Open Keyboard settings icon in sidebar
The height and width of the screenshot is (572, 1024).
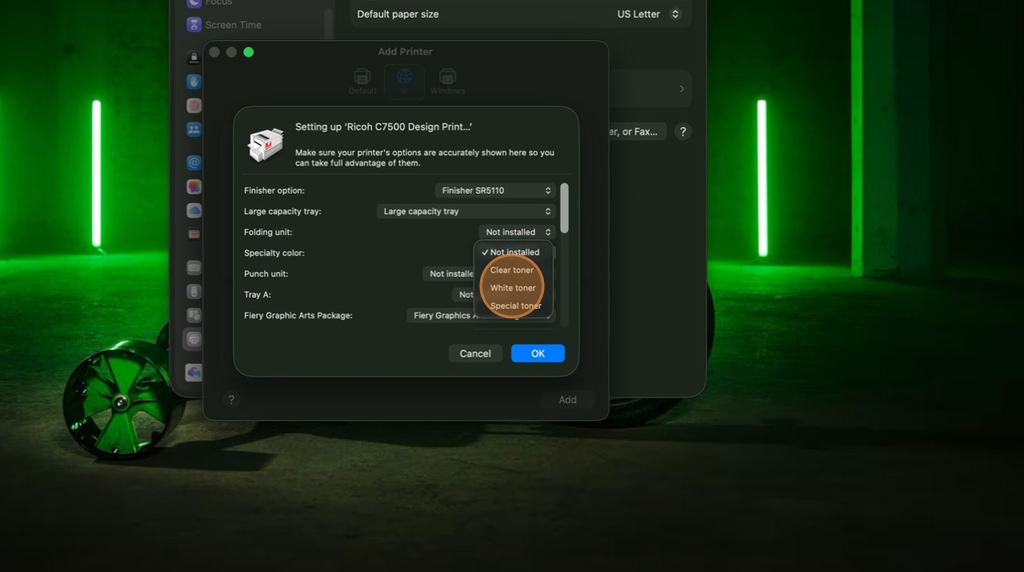tap(193, 268)
